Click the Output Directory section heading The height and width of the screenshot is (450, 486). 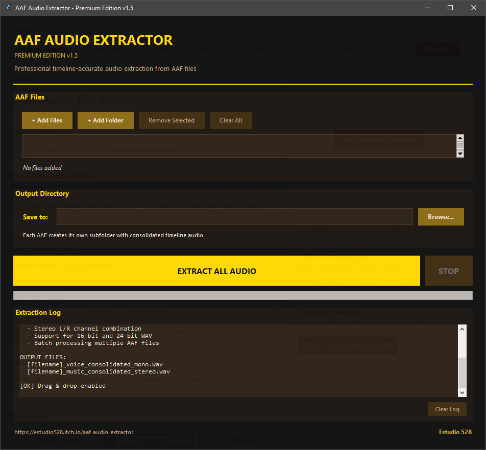(42, 193)
